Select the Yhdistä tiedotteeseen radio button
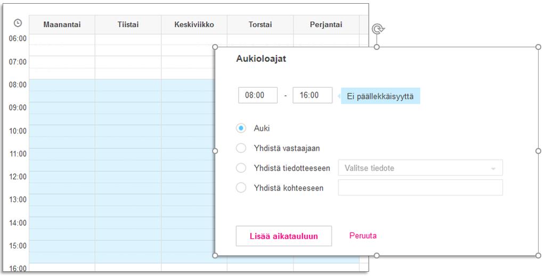Screen dimensions: 545x276 click(x=241, y=168)
